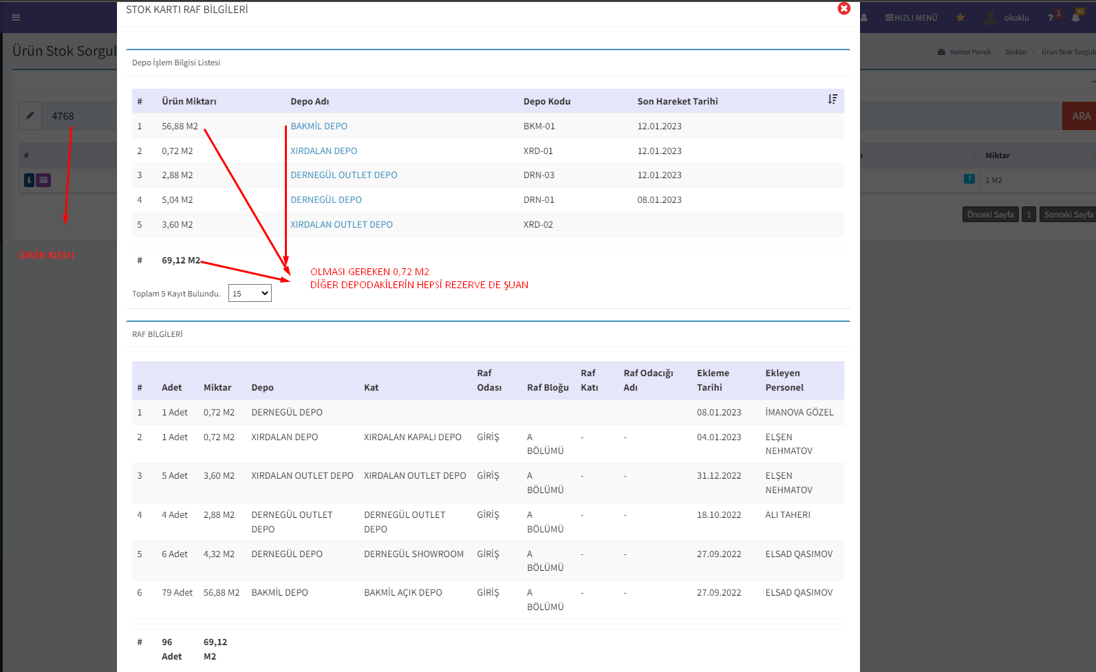
Task: Click the pencil icon beside search field
Action: 30,116
